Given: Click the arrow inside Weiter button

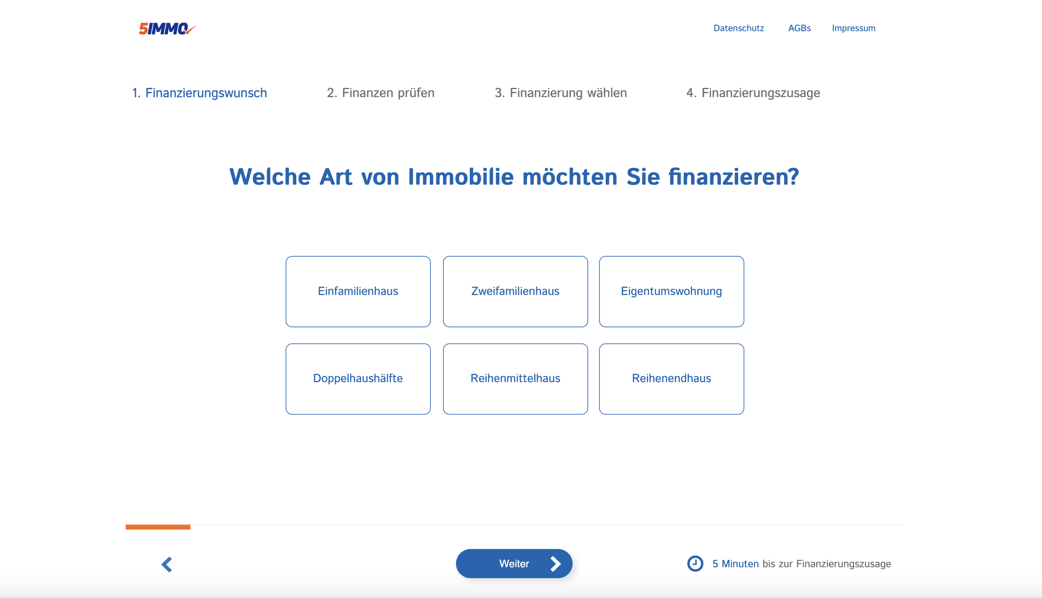Looking at the screenshot, I should pos(555,563).
